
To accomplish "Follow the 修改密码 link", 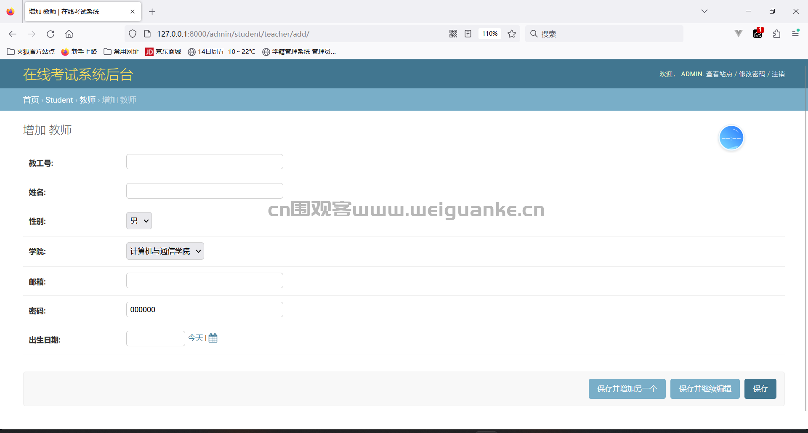I will (x=752, y=74).
